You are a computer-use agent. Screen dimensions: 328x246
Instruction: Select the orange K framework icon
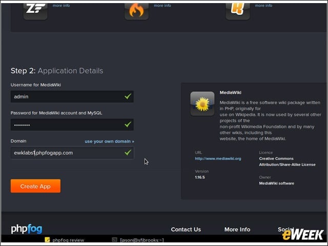238,11
